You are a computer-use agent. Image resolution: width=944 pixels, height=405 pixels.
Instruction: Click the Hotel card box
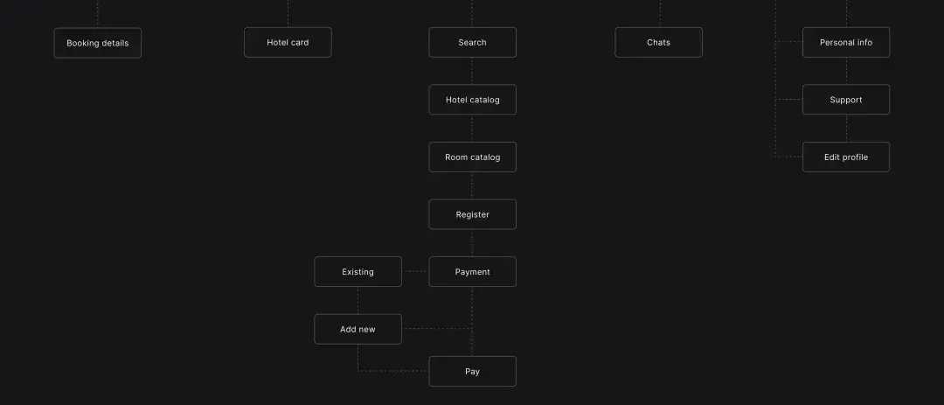288,42
